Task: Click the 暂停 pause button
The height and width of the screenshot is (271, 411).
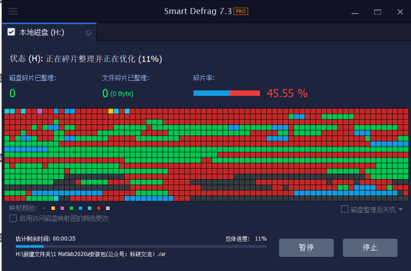Action: 306,247
